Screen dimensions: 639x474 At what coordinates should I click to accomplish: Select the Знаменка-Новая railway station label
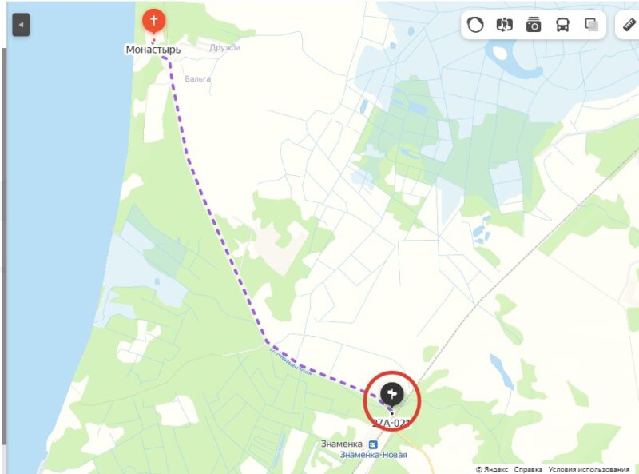pos(374,455)
